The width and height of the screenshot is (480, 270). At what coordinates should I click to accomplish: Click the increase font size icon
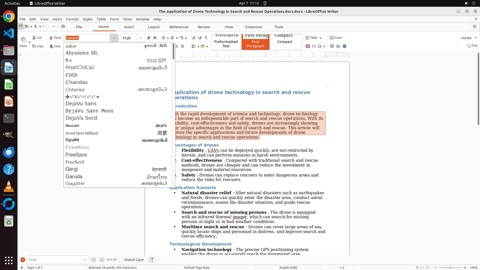coord(149,38)
